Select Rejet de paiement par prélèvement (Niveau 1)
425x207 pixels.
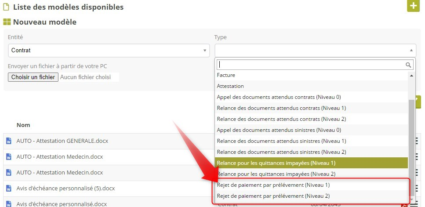click(x=273, y=185)
